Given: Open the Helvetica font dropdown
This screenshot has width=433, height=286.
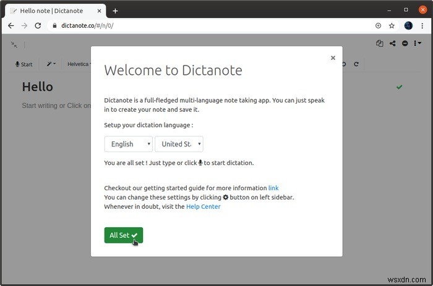Looking at the screenshot, I should pos(79,64).
